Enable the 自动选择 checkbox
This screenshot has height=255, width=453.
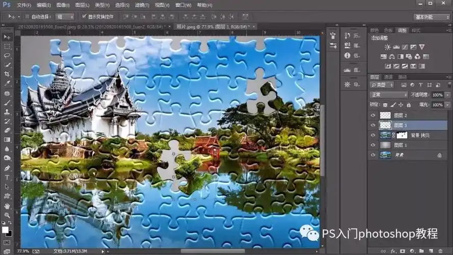click(x=27, y=16)
